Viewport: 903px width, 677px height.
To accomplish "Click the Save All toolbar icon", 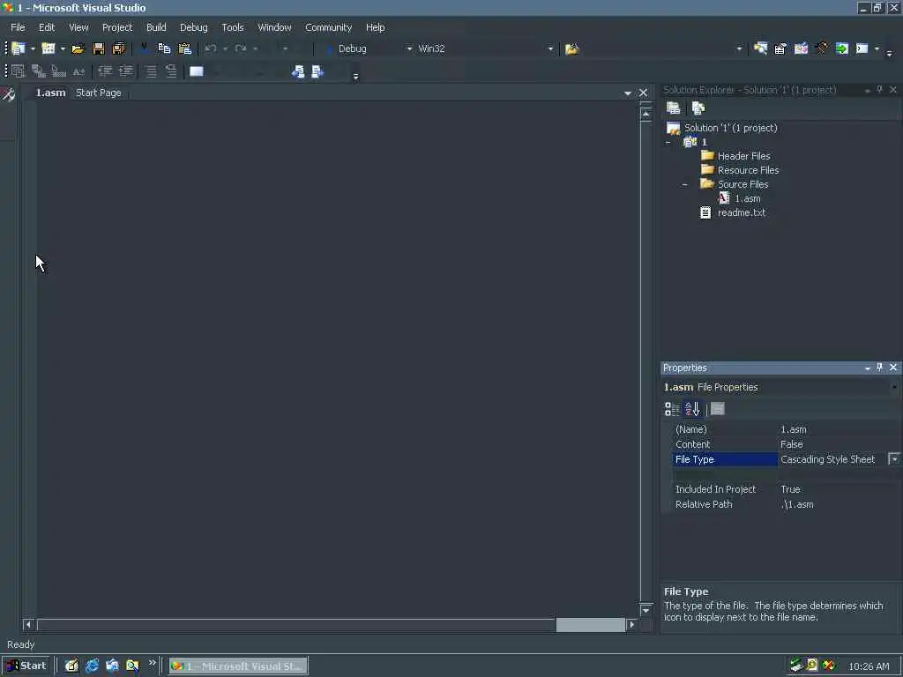I will pyautogui.click(x=119, y=49).
